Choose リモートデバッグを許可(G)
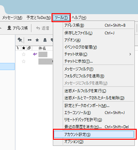This screenshot has height=150, width=138. pos(93,120)
